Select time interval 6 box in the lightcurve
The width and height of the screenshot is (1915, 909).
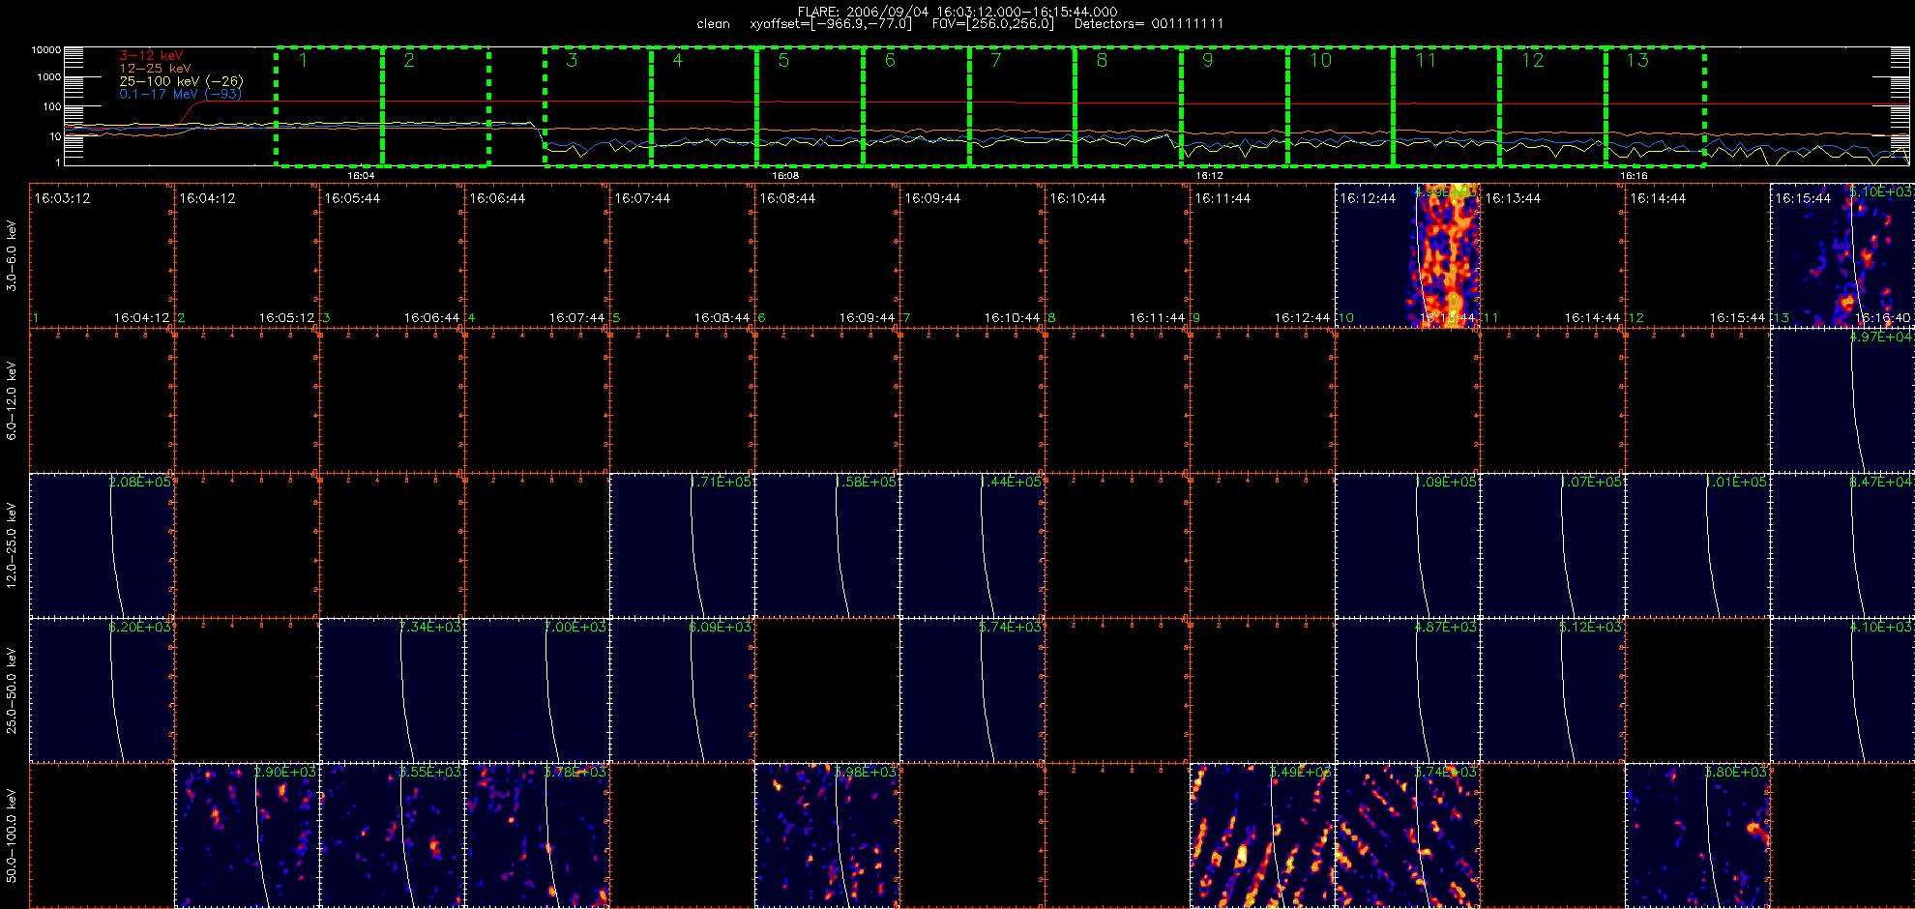(916, 106)
